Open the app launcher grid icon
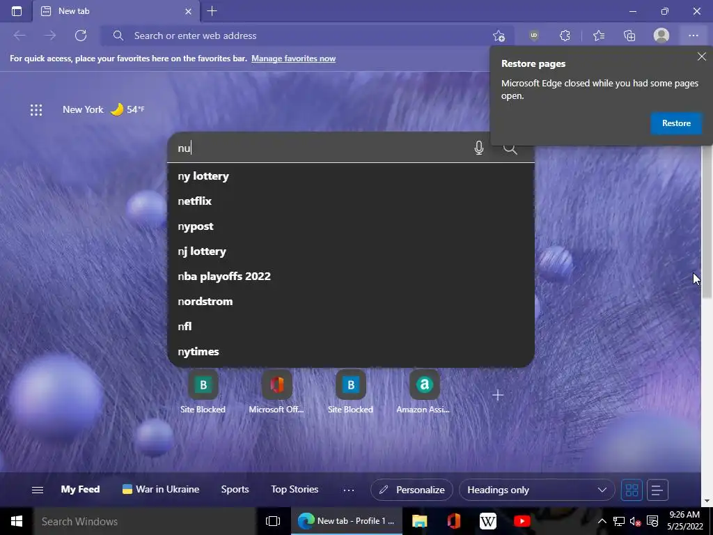The height and width of the screenshot is (535, 713). 36,109
